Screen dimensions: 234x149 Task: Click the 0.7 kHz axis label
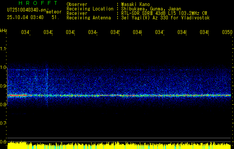pyautogui.click(x=3, y=123)
